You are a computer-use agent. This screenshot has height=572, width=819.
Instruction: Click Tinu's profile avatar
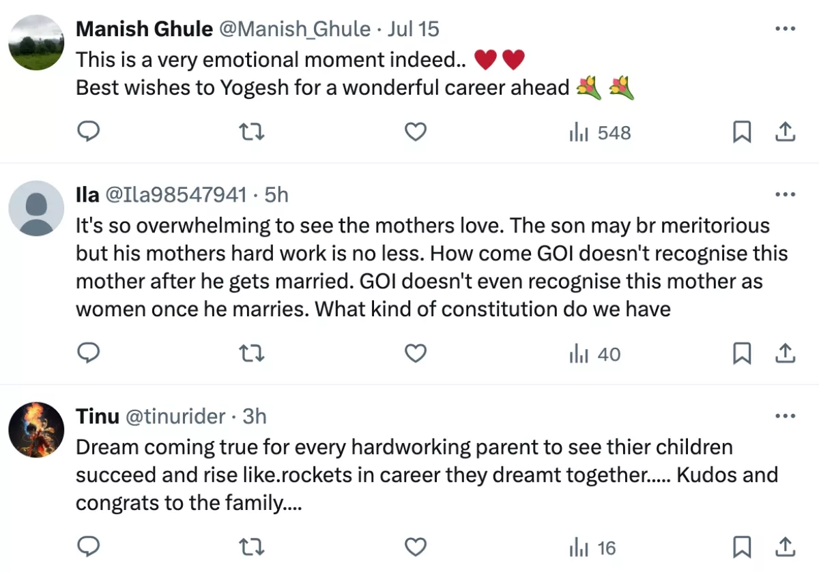click(36, 430)
